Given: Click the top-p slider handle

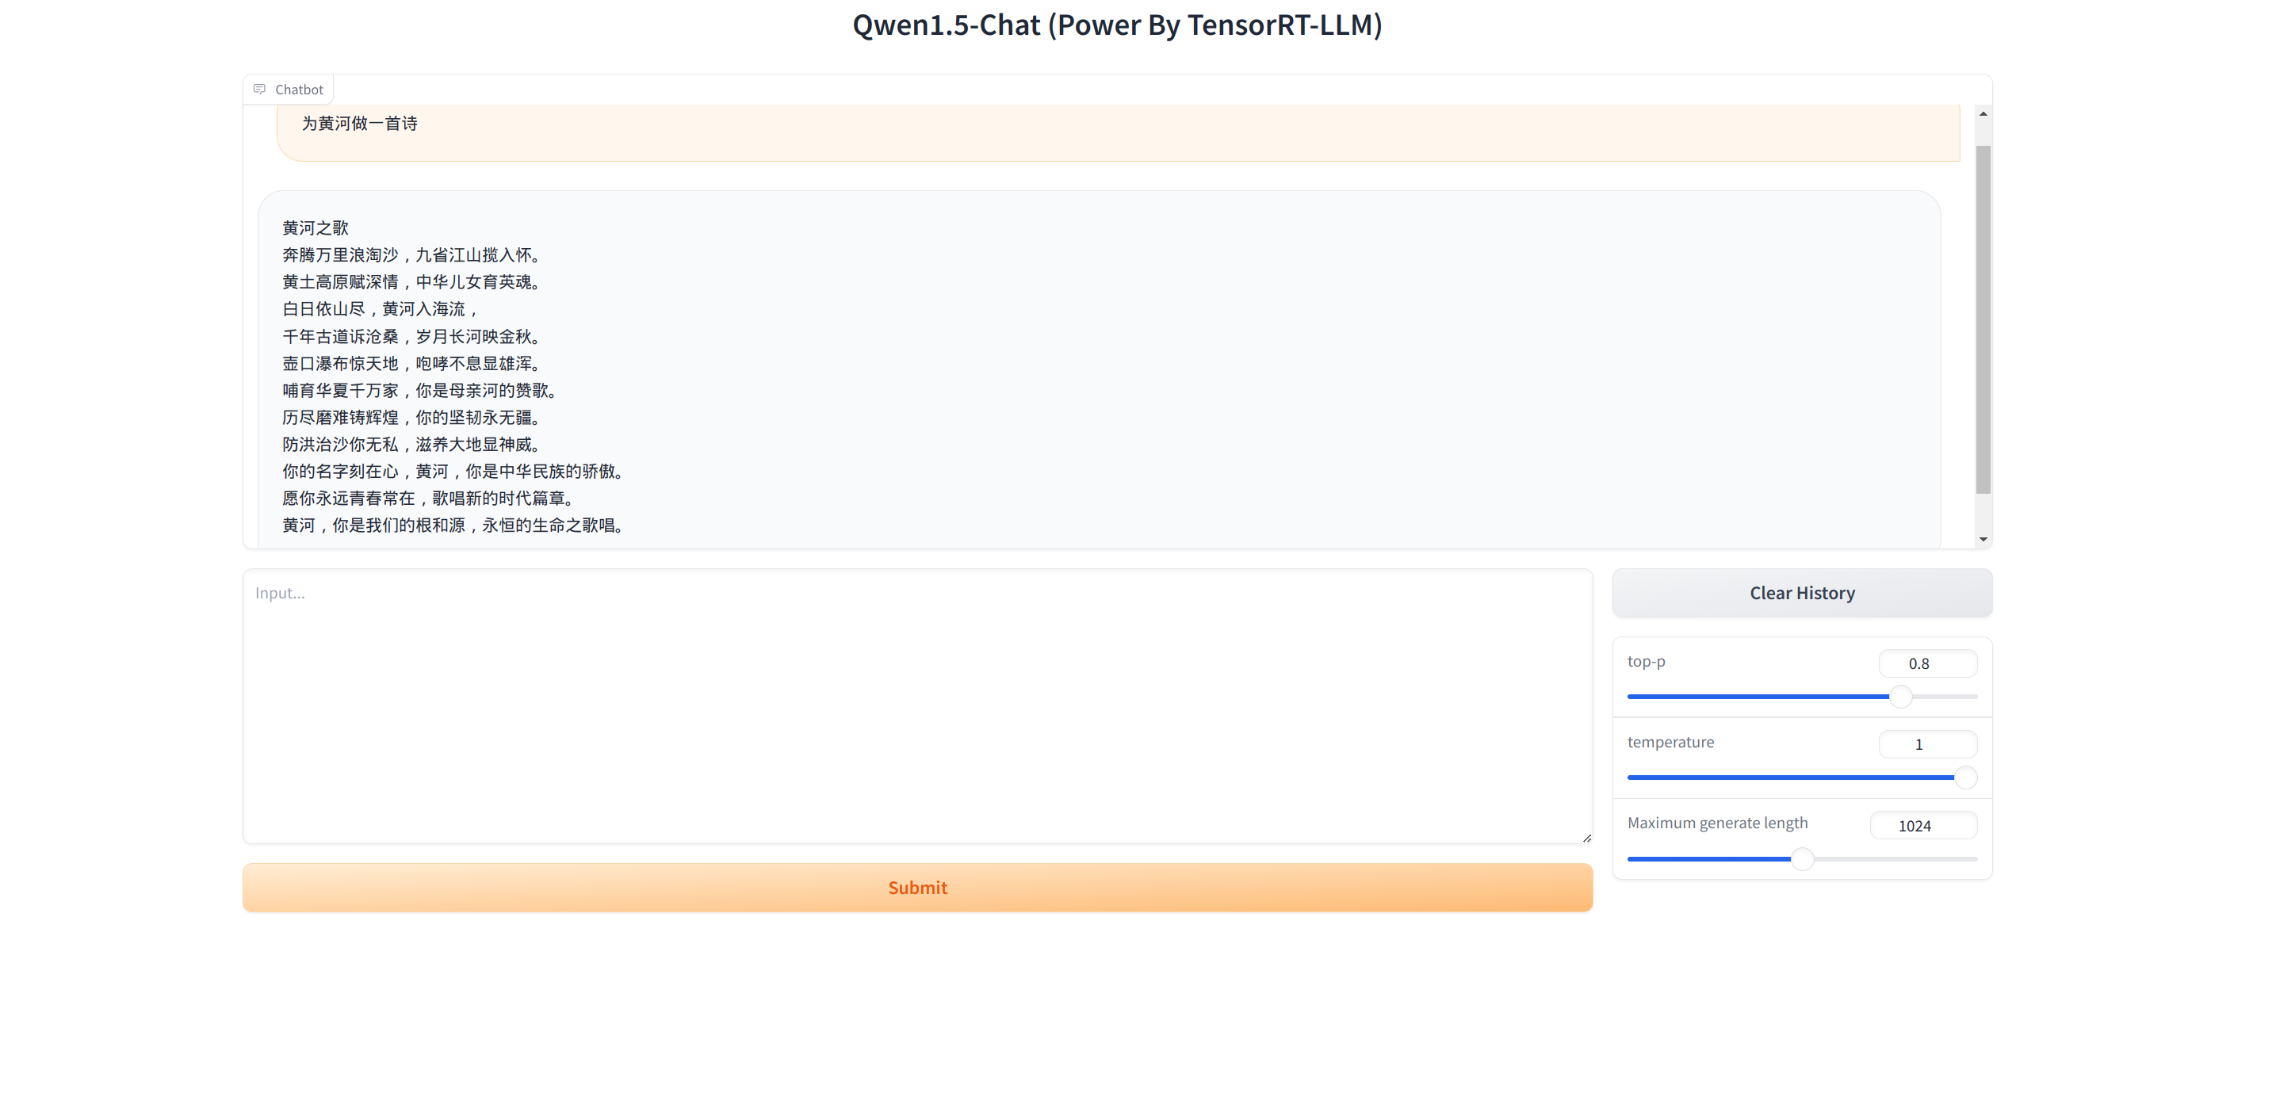Looking at the screenshot, I should pos(1900,696).
